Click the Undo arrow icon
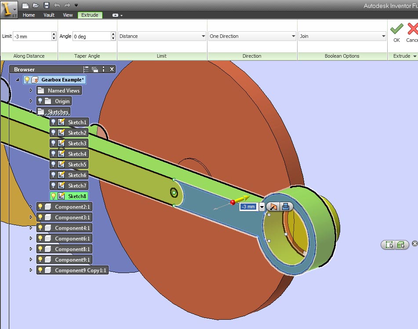 click(57, 5)
